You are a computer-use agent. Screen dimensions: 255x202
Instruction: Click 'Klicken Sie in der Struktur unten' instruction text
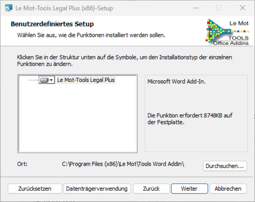125,60
